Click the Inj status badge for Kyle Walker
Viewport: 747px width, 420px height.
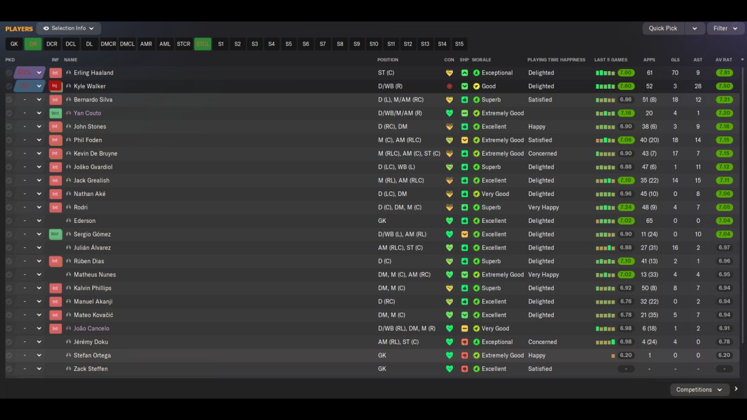point(55,86)
